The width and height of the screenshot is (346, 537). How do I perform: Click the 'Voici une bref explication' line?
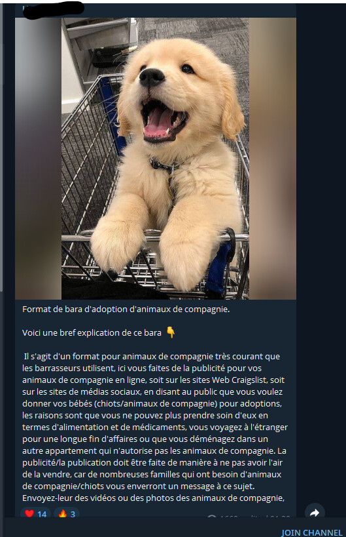click(92, 332)
